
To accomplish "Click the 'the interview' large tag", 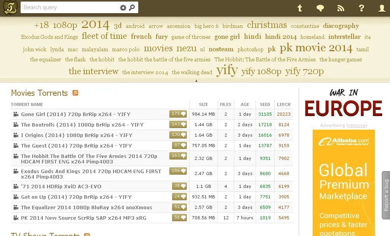I will (x=94, y=71).
